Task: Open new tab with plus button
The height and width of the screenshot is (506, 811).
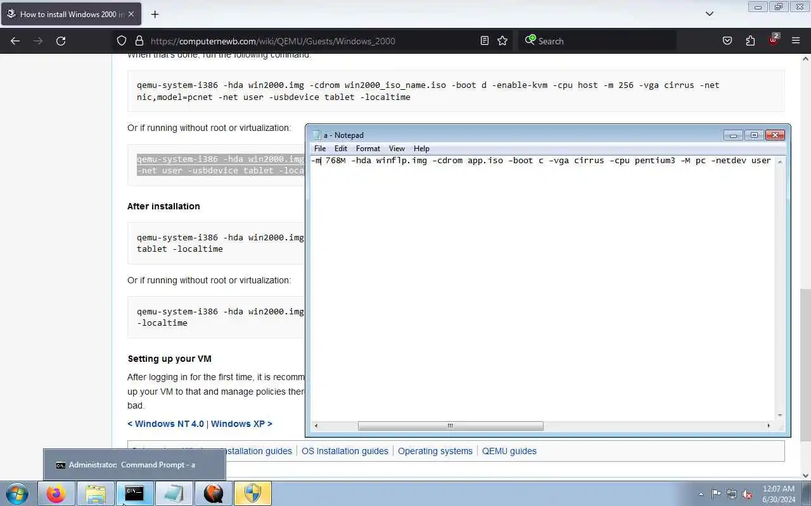Action: [x=155, y=14]
